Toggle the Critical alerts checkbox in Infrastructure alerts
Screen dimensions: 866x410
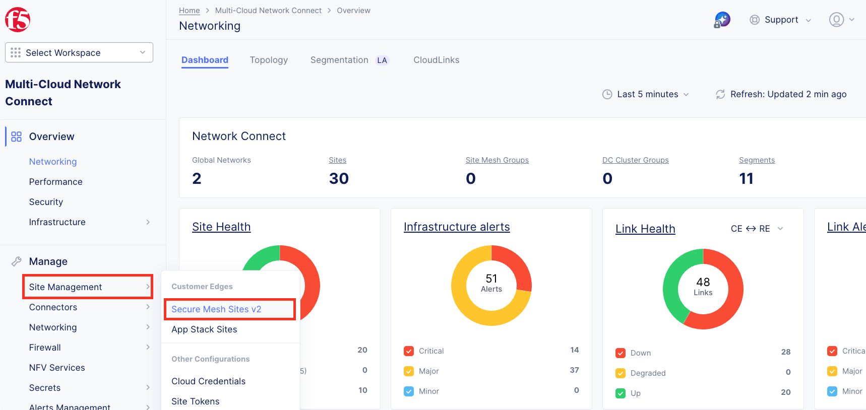point(409,351)
